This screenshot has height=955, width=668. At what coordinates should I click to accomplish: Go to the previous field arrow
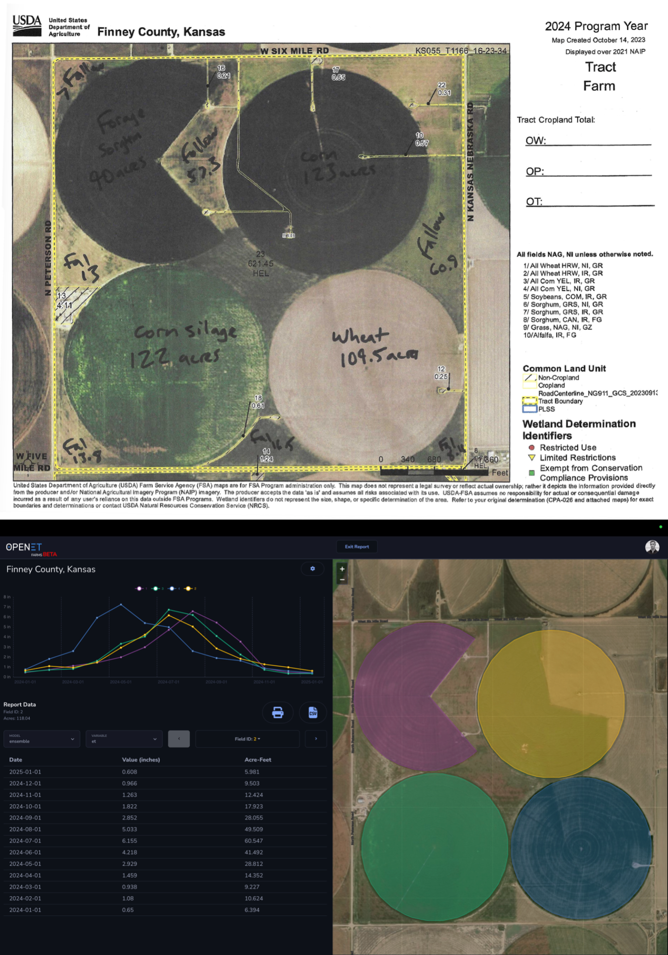click(x=179, y=739)
